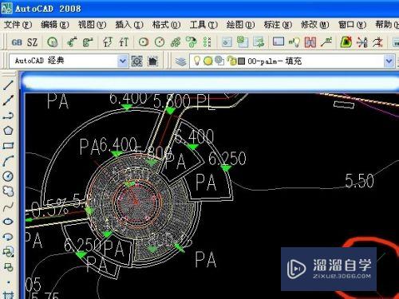Click the PL label in the drawing
The height and width of the screenshot is (299, 399).
(x=206, y=103)
